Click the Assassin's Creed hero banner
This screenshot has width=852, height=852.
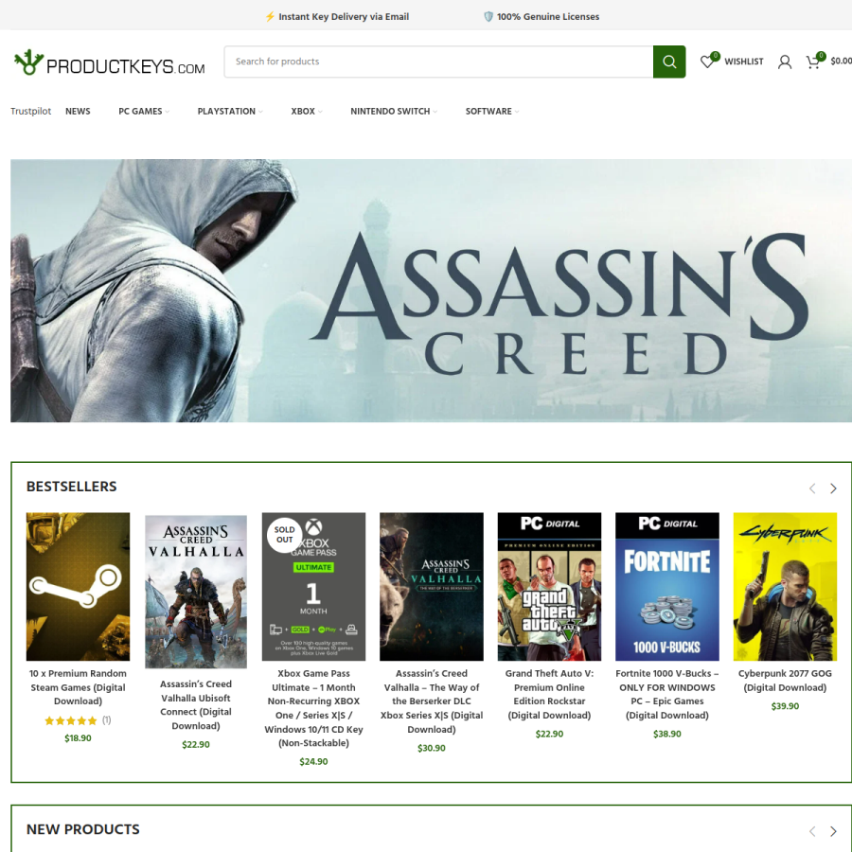pos(431,291)
